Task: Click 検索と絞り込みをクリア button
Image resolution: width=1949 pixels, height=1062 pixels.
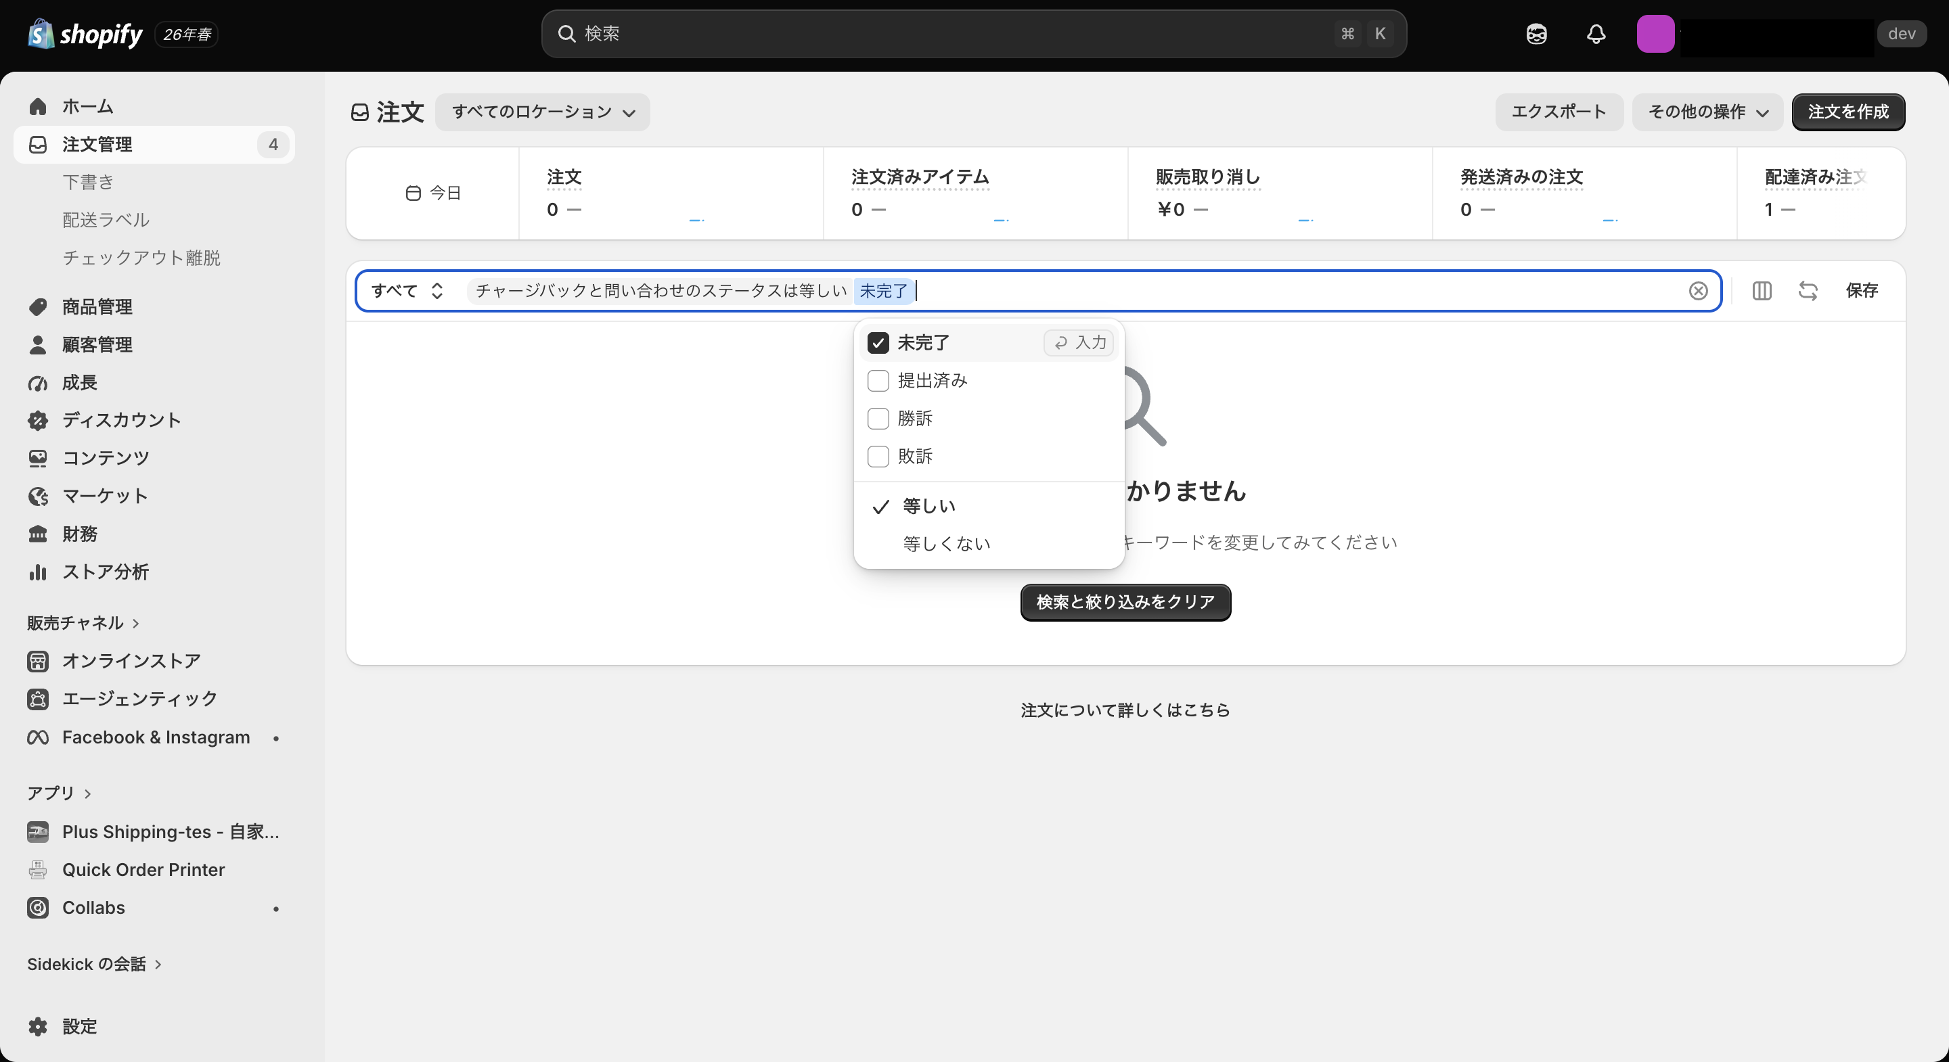Action: coord(1125,602)
